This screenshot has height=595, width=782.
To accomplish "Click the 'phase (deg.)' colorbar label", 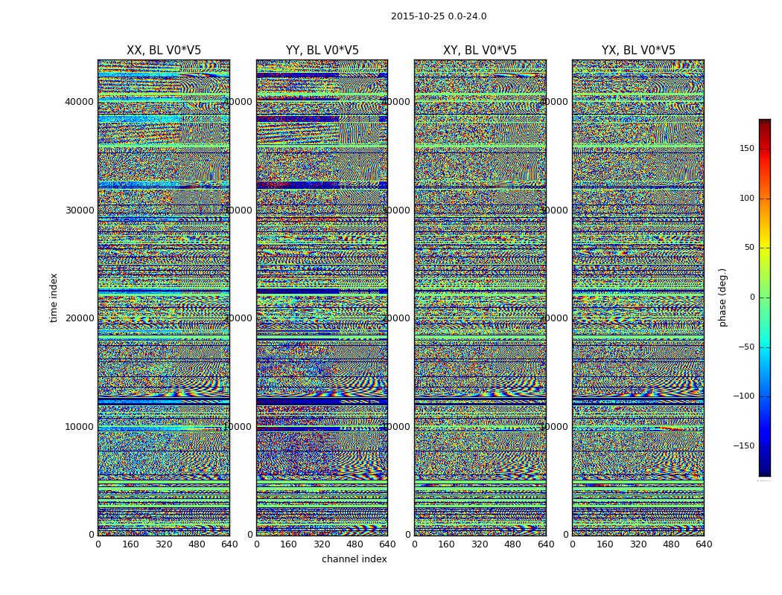I will [x=722, y=297].
